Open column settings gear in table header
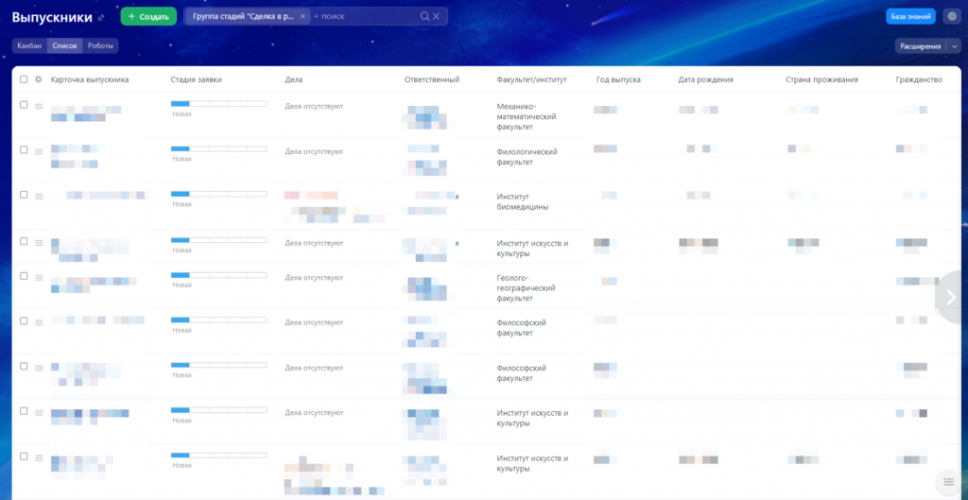The height and width of the screenshot is (500, 968). (x=39, y=79)
